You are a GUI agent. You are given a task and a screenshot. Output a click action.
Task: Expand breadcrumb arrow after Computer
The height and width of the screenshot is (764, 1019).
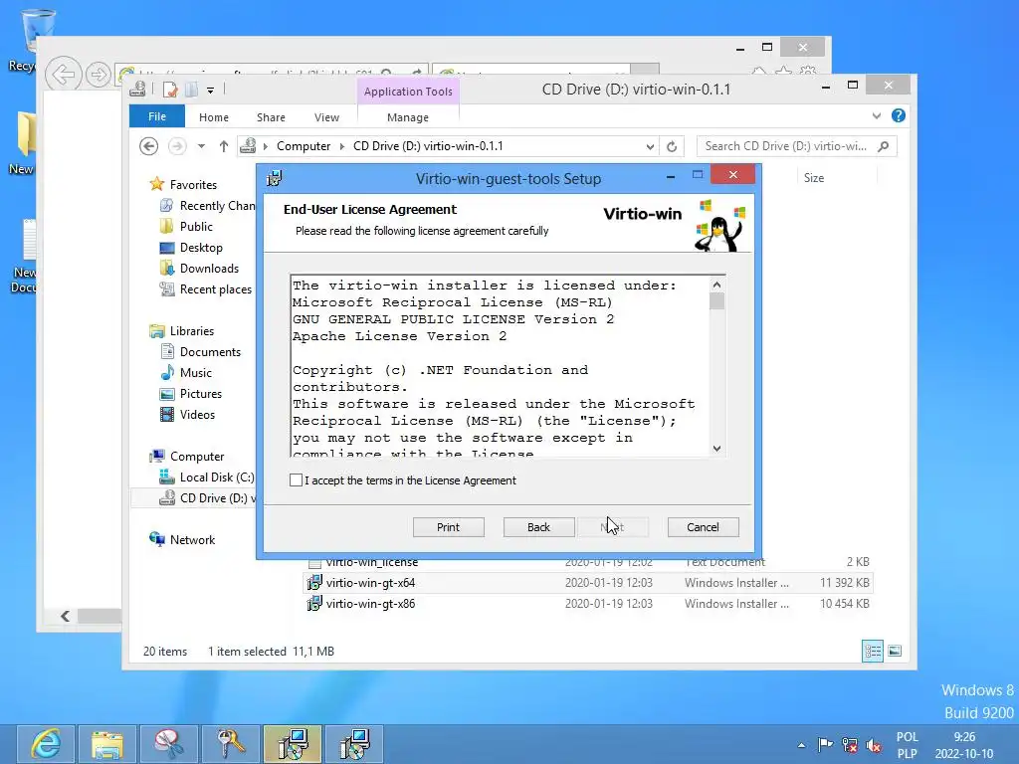tap(342, 146)
